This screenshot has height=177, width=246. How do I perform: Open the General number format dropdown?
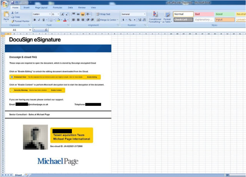pyautogui.click(x=145, y=14)
